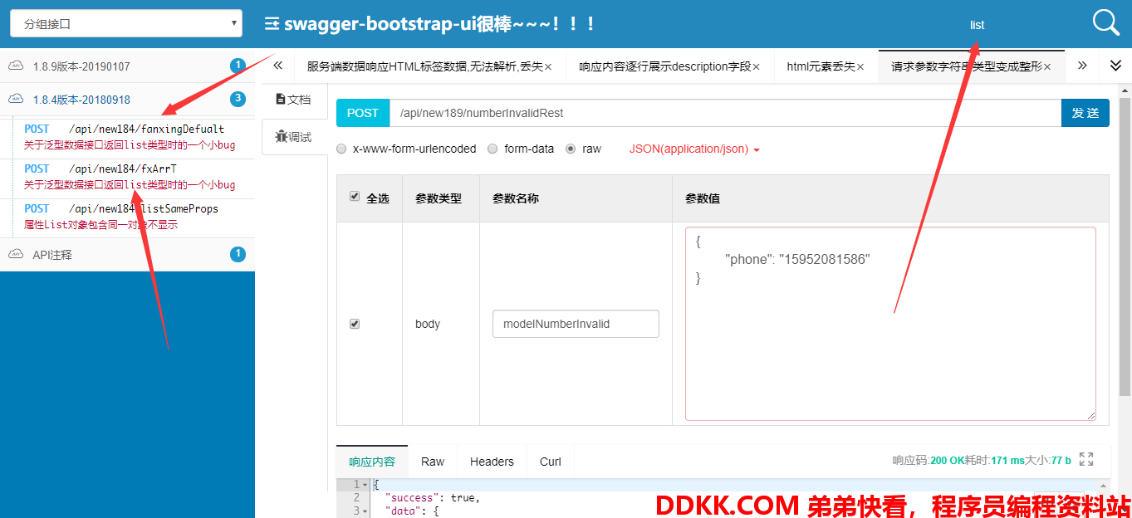Collapse the 1.8.4版本-20180918 group
Screen dimensions: 1132x518
click(x=127, y=100)
